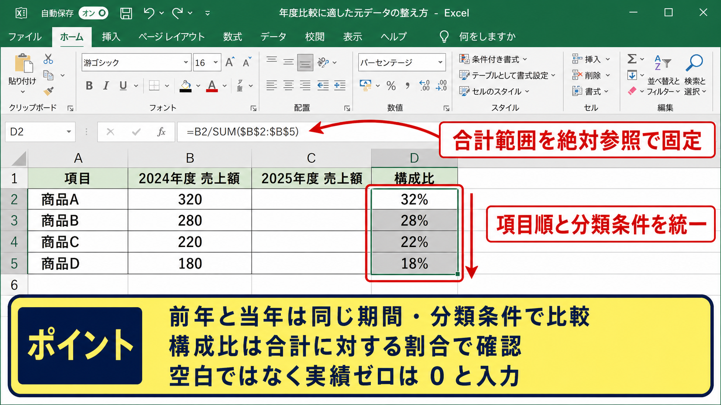The height and width of the screenshot is (405, 721).
Task: Click the Save floppy disk icon
Action: point(126,13)
